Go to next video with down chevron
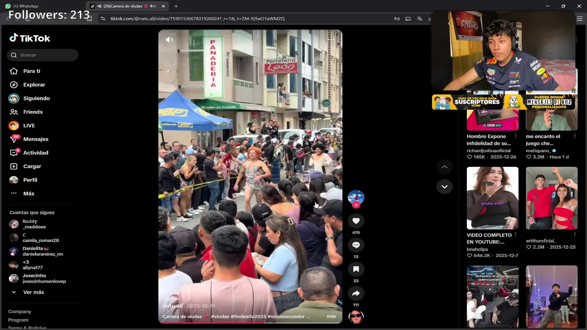587x330 pixels. pos(444,187)
